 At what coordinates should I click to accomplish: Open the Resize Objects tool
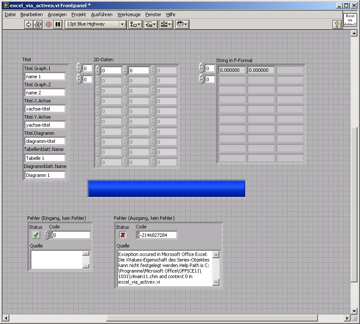(x=166, y=24)
